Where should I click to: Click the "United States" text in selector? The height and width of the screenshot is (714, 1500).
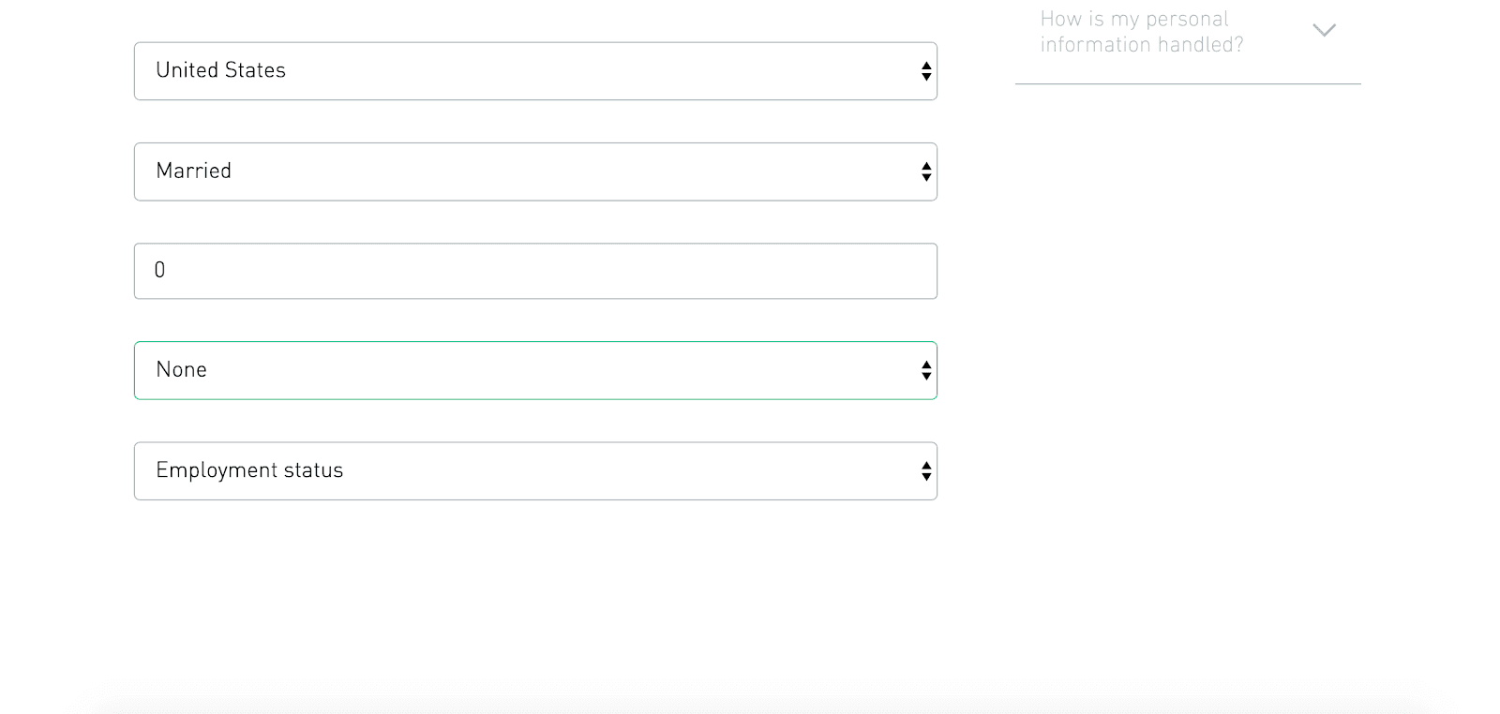point(220,70)
